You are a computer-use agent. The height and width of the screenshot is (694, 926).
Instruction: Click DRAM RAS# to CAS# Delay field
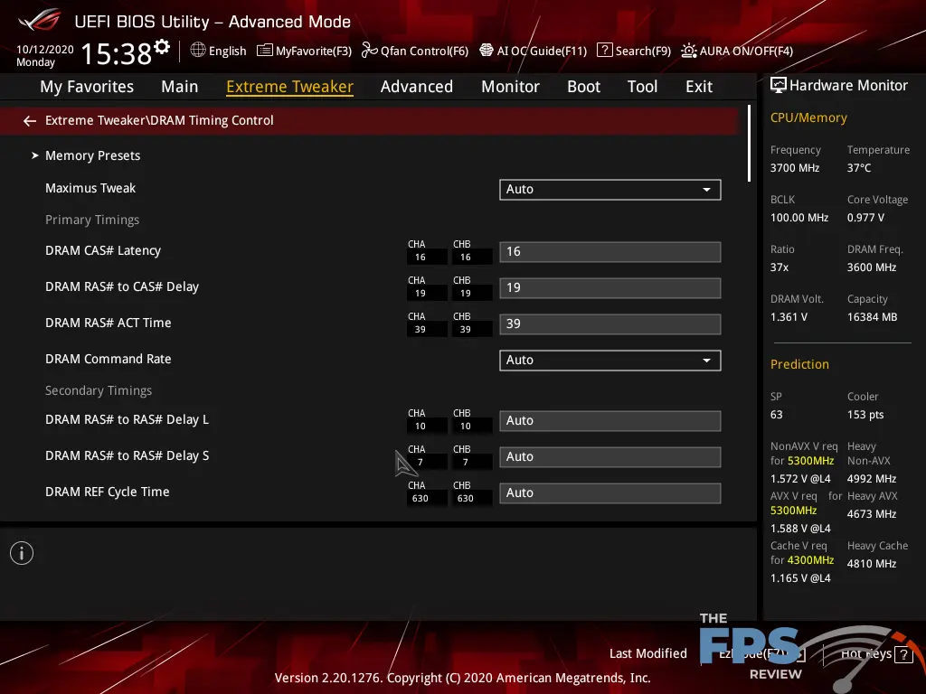(x=610, y=288)
